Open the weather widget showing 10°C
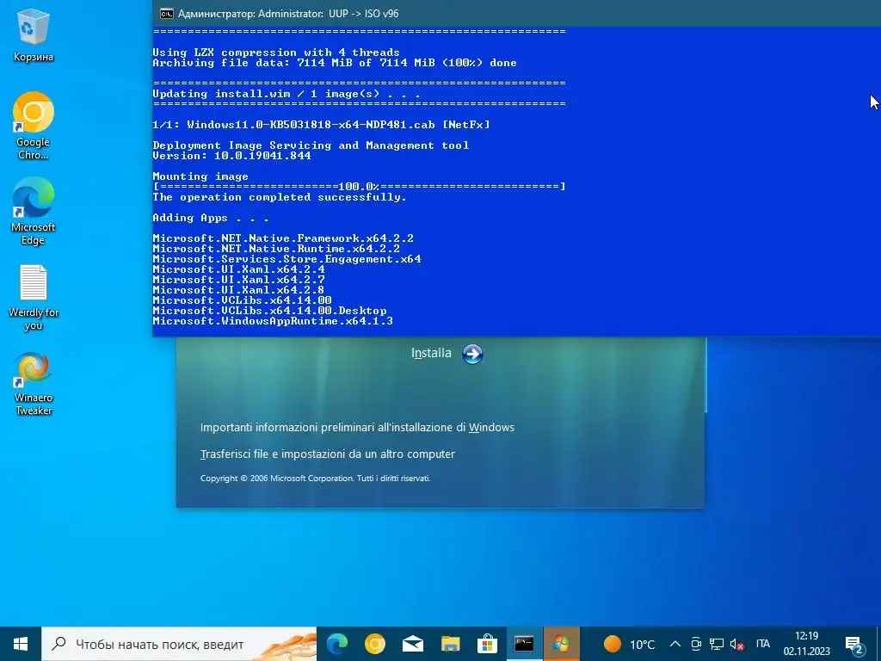881x661 pixels. click(629, 644)
